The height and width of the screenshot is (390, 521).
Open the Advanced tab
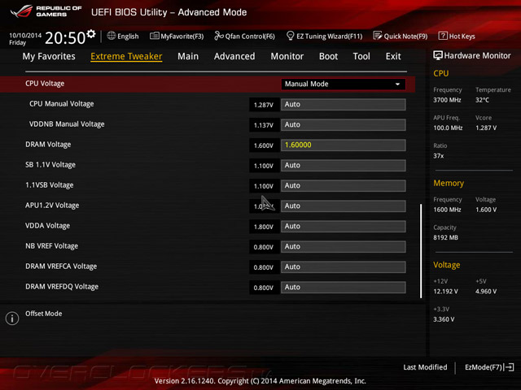click(x=234, y=56)
